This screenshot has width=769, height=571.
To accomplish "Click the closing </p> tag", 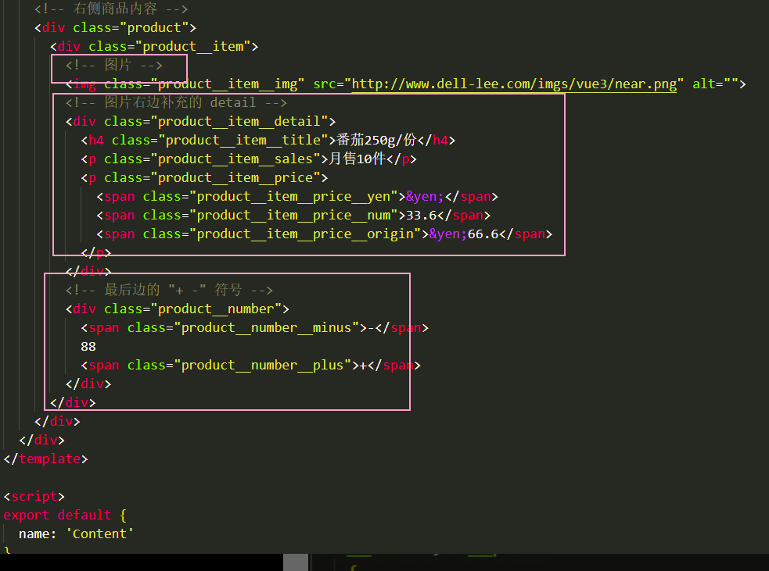I will (x=96, y=252).
